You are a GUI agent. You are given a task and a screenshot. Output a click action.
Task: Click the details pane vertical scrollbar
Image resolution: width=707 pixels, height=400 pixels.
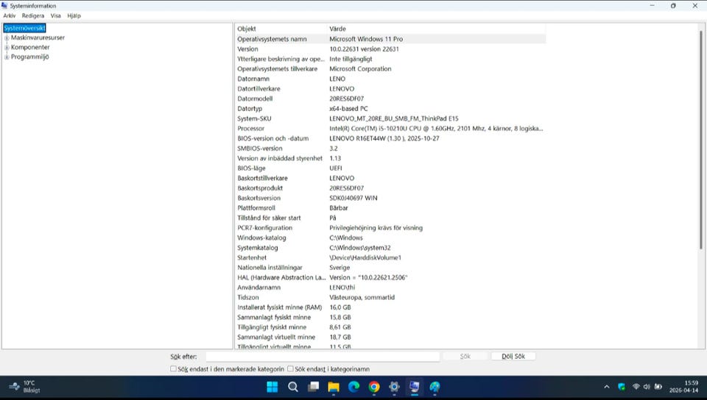coord(701,140)
